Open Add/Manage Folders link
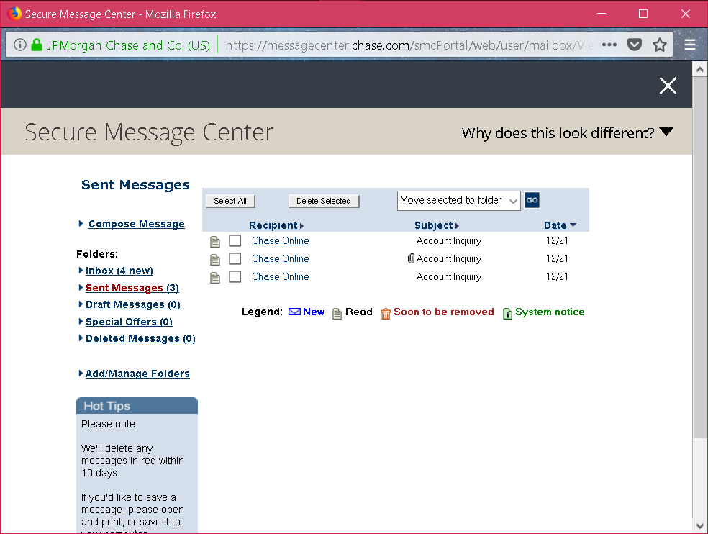Screen dimensions: 708x534 (137, 374)
